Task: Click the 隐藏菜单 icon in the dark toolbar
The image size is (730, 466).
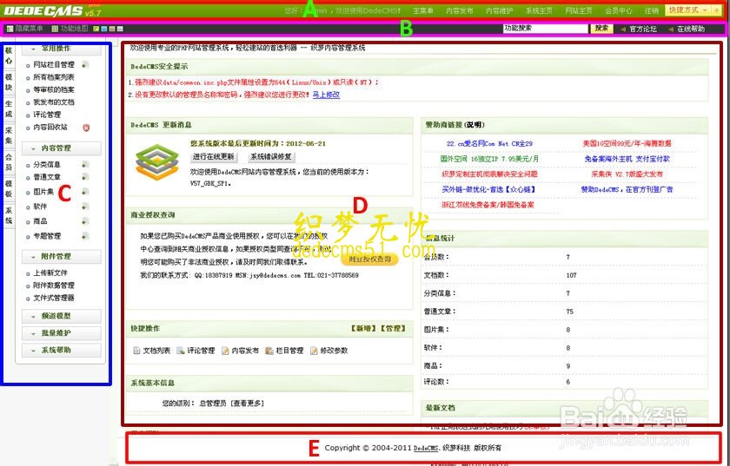Action: point(10,29)
